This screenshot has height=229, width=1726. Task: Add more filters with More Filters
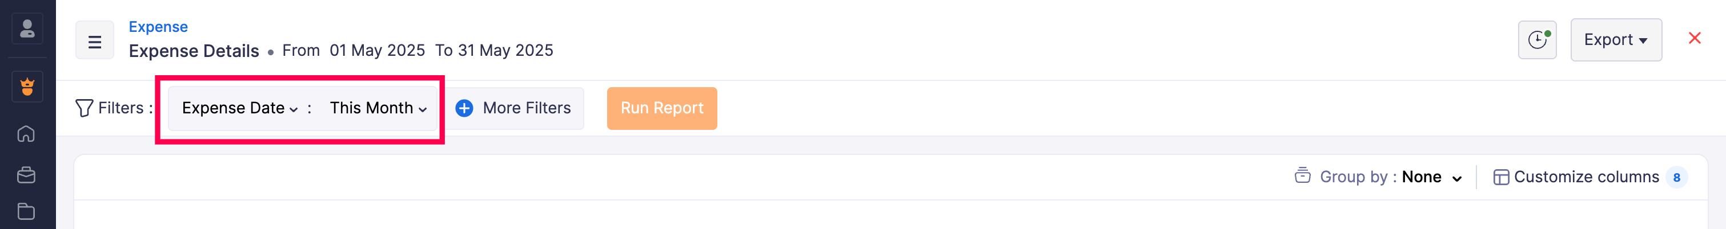[x=514, y=108]
